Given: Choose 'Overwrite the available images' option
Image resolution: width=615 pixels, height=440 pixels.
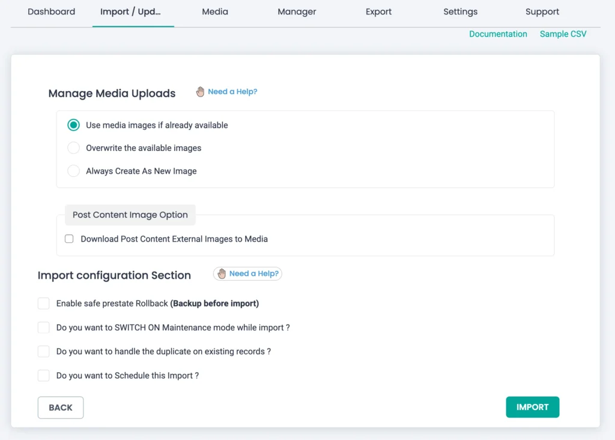Looking at the screenshot, I should point(73,148).
